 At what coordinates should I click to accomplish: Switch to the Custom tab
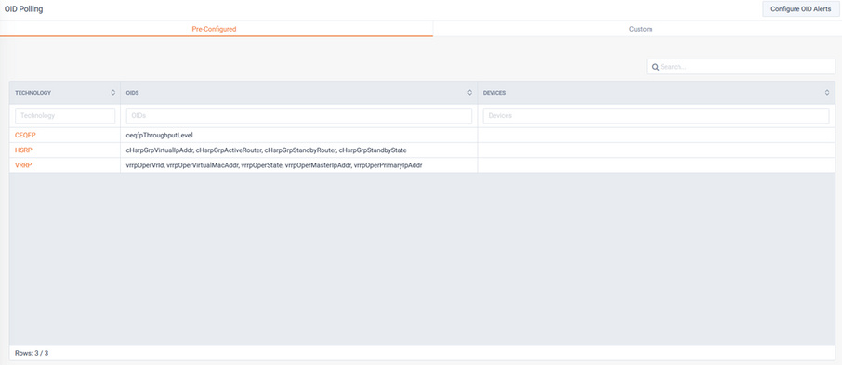[x=640, y=29]
